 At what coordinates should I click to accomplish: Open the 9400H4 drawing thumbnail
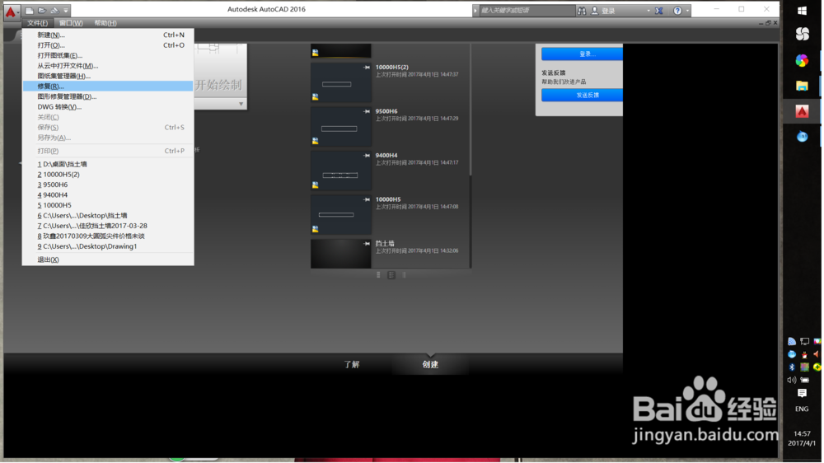click(x=340, y=171)
